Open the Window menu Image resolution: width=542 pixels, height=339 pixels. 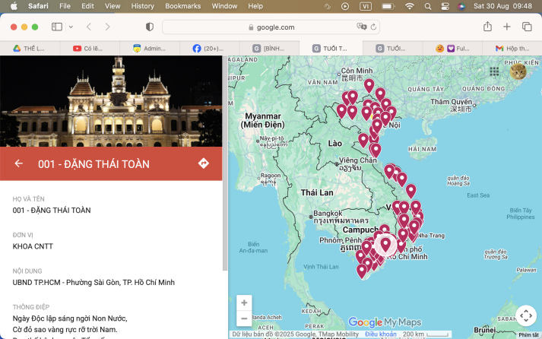click(x=224, y=6)
